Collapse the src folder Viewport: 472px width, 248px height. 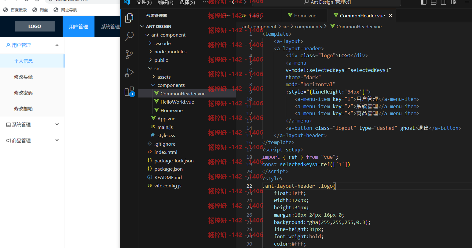(x=150, y=68)
